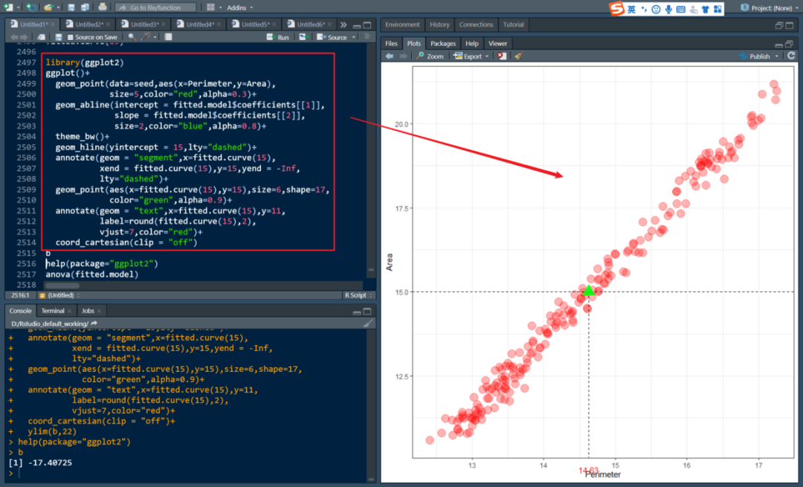Open the Project: (None) menu
The width and height of the screenshot is (803, 487).
click(770, 7)
